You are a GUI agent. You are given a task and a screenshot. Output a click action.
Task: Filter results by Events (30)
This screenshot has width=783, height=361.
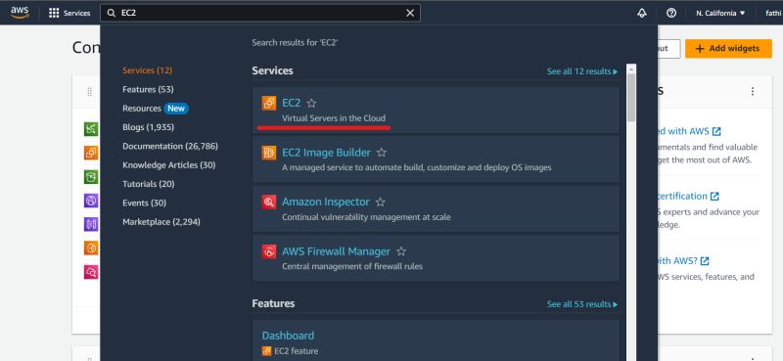(144, 203)
